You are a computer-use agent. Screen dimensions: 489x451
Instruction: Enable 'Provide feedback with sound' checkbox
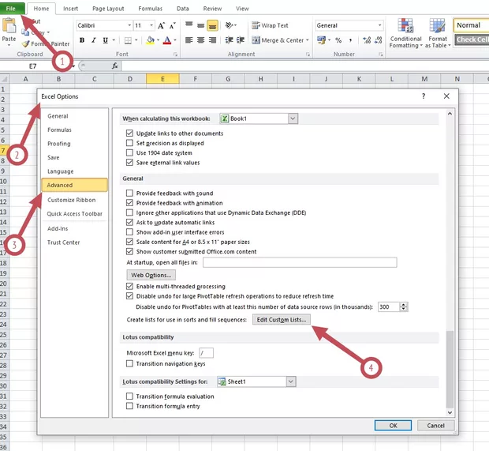[x=129, y=193]
